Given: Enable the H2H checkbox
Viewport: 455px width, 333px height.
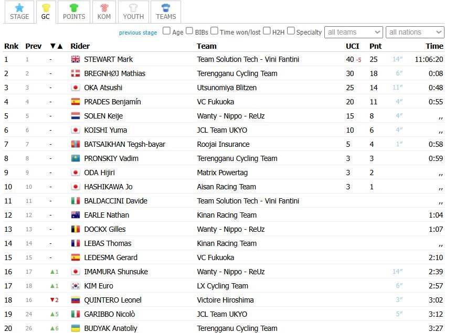Looking at the screenshot, I should click(267, 31).
